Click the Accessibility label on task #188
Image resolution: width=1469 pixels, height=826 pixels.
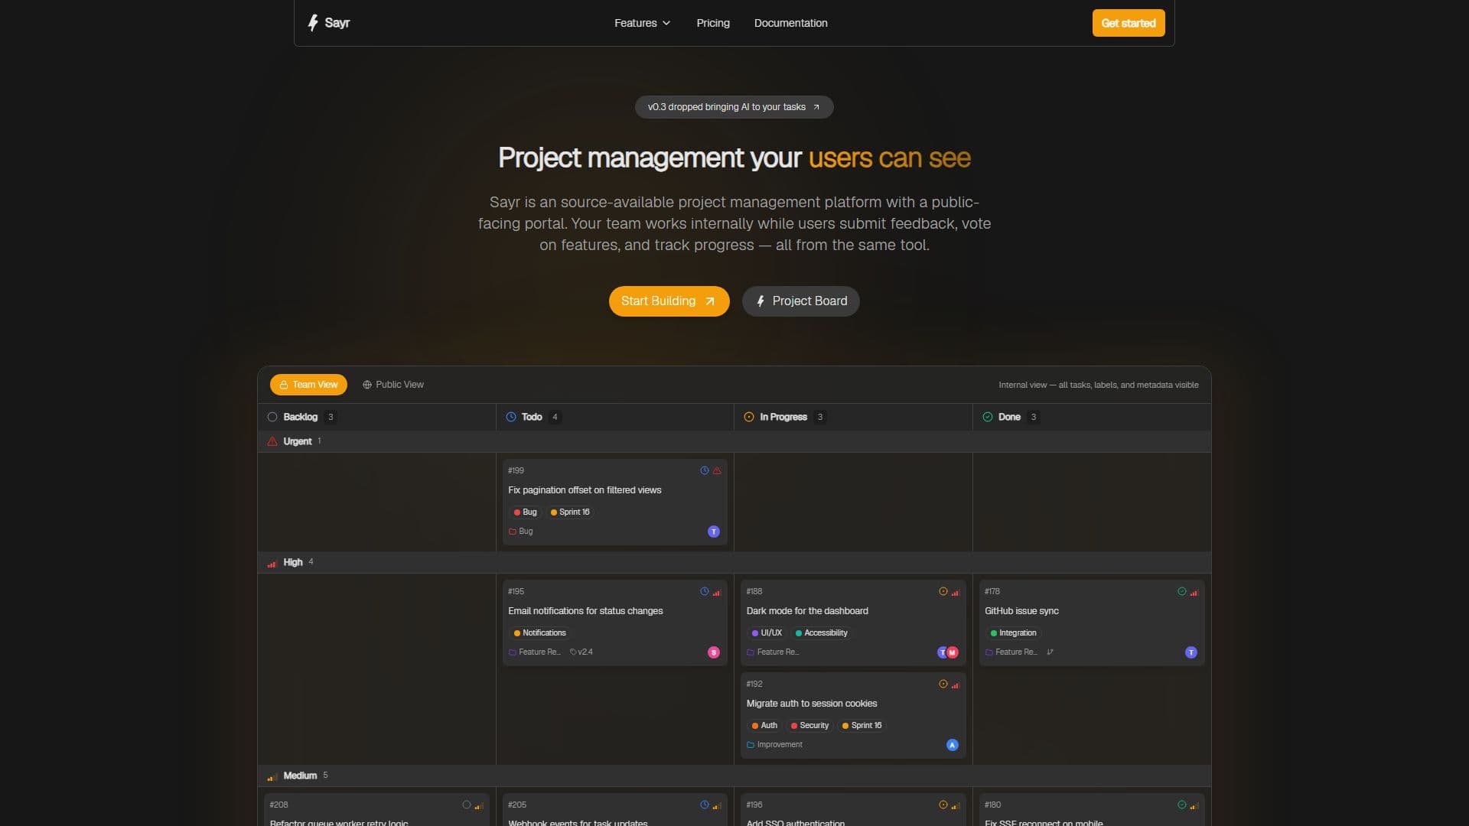[x=821, y=633]
